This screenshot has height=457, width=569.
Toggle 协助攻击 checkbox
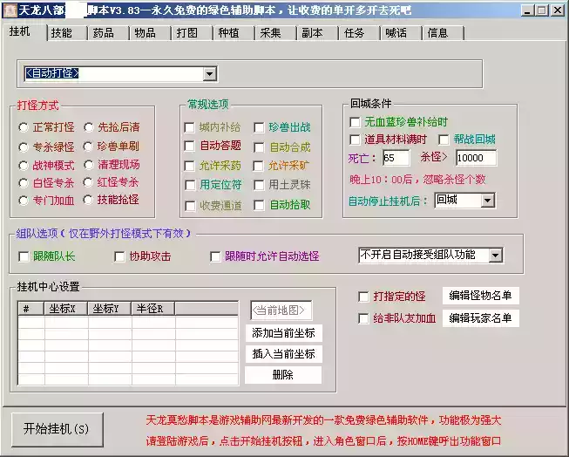tap(119, 256)
